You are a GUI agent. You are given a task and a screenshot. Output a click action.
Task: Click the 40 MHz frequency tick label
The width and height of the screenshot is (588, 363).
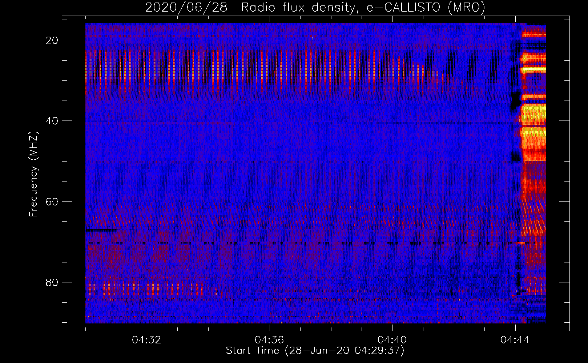[52, 121]
